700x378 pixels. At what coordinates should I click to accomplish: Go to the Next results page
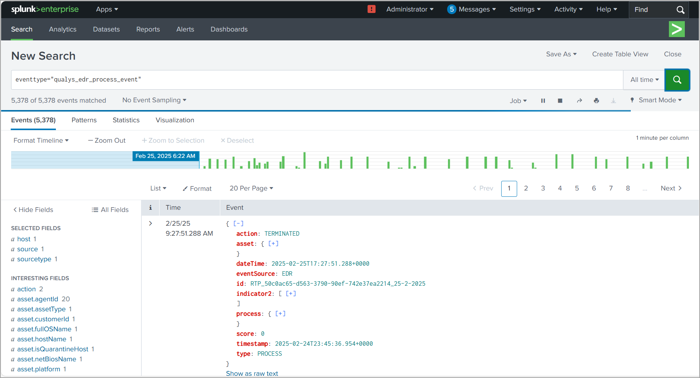coord(671,188)
